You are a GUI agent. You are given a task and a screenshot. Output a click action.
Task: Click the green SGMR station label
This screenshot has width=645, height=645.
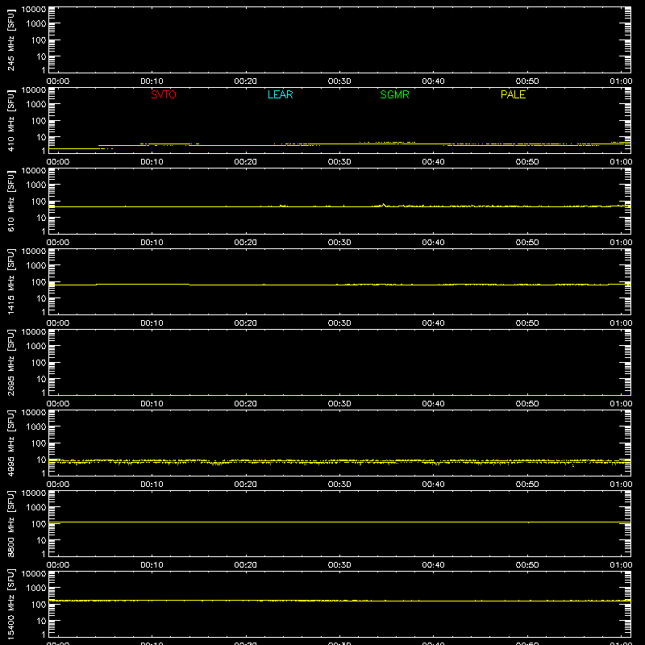(394, 94)
